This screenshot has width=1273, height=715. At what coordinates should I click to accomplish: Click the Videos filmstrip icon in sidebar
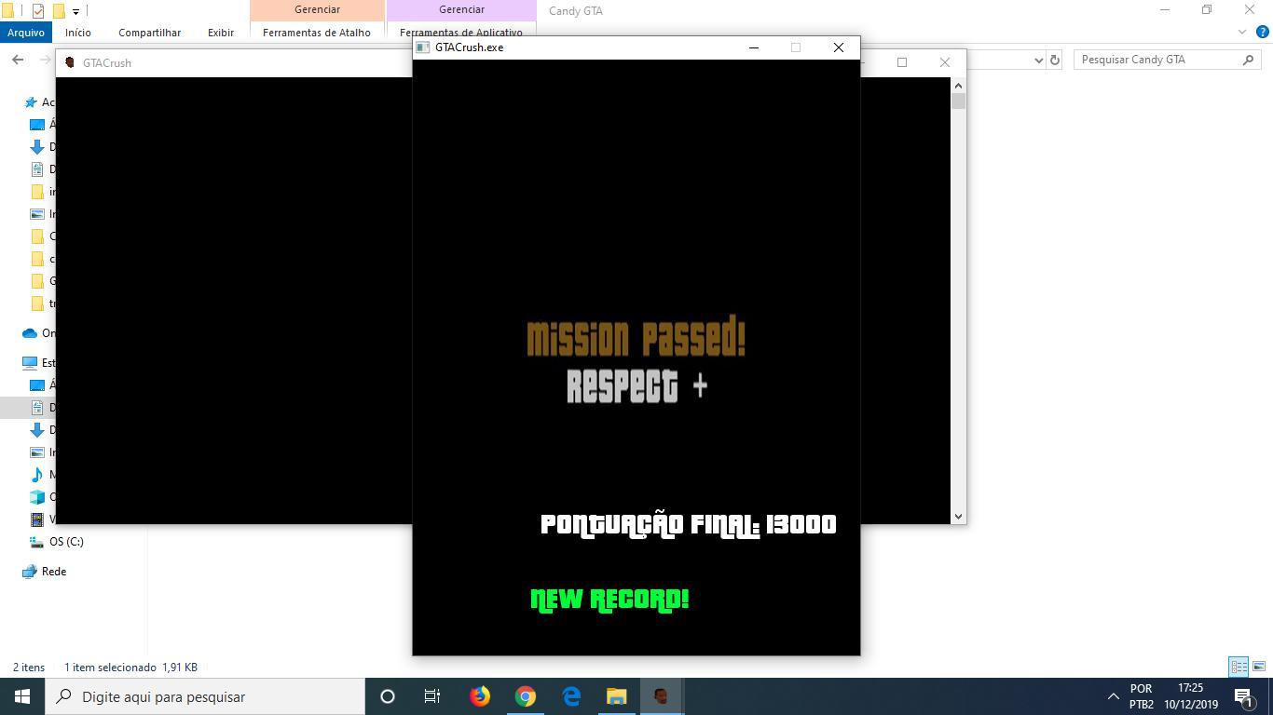pos(37,519)
